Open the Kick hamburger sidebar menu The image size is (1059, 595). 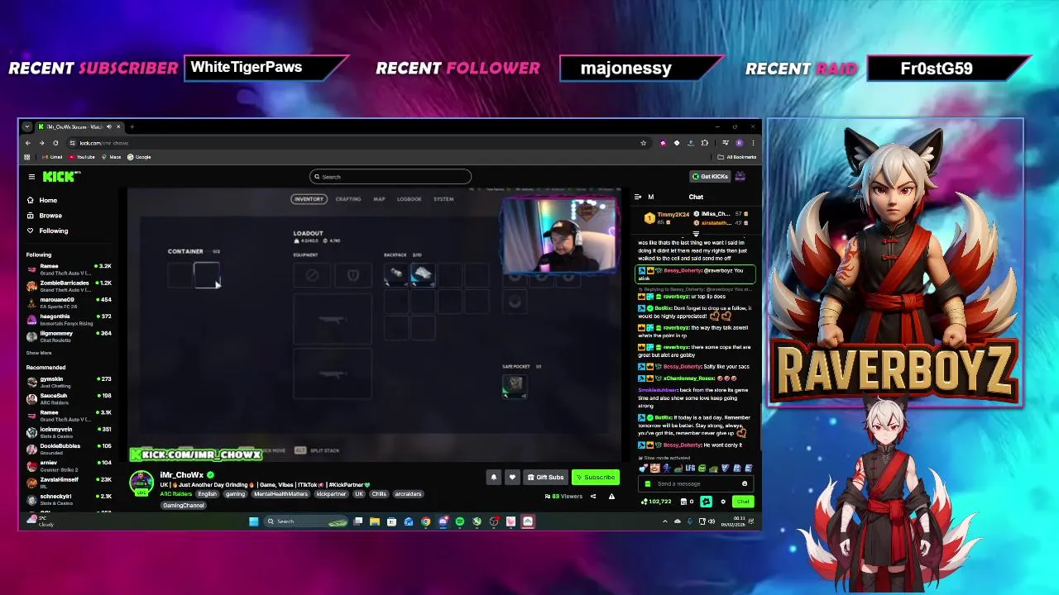(x=31, y=176)
